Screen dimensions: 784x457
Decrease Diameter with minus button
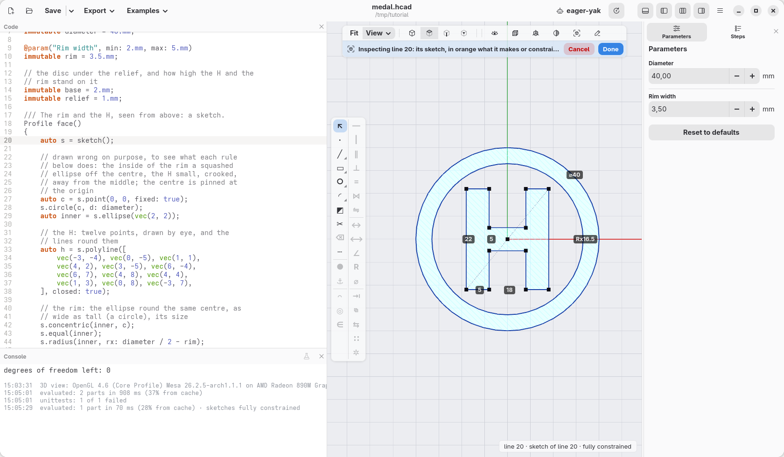tap(737, 76)
